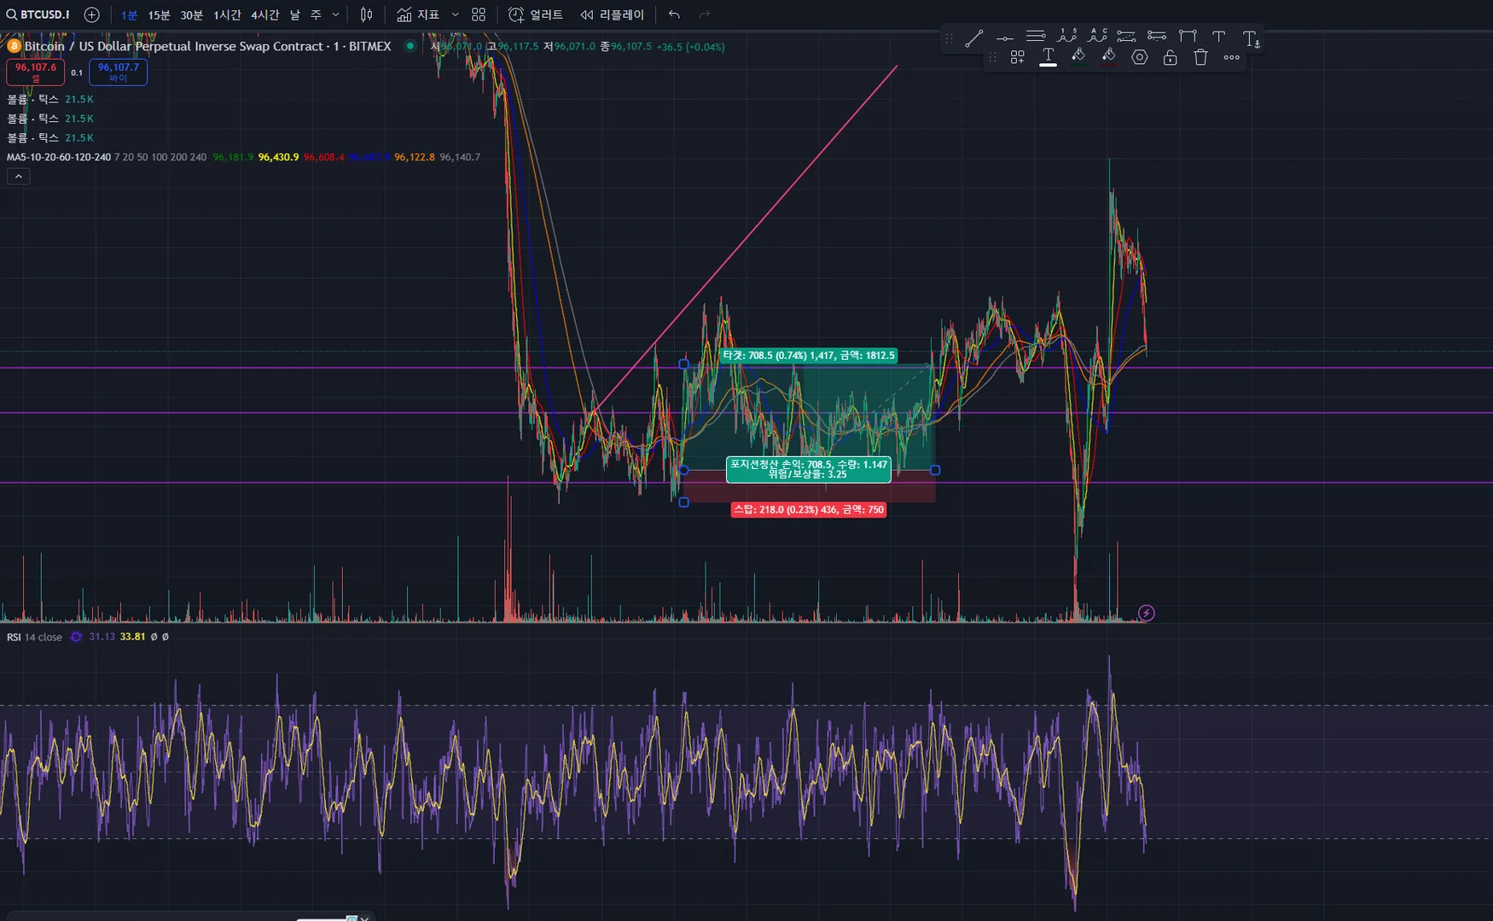
Task: Switch to the 15분 timeframe
Action: coord(159,15)
